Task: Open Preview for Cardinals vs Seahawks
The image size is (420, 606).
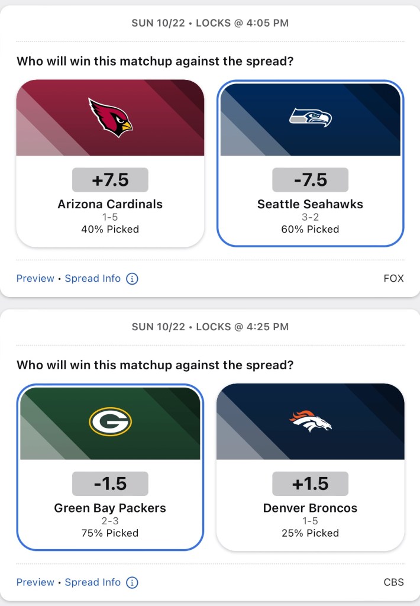Action: pos(35,278)
